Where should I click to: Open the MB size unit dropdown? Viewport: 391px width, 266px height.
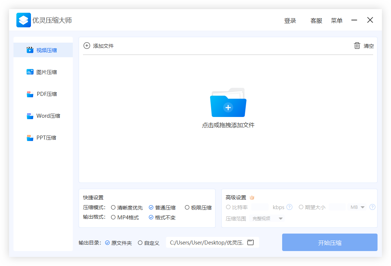(358, 207)
